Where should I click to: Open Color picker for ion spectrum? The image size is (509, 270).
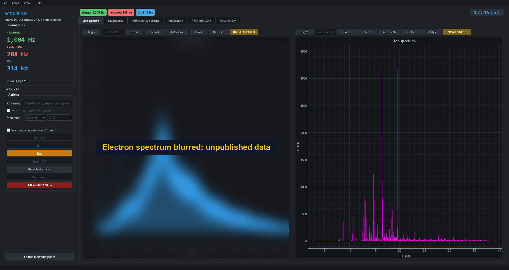point(411,32)
